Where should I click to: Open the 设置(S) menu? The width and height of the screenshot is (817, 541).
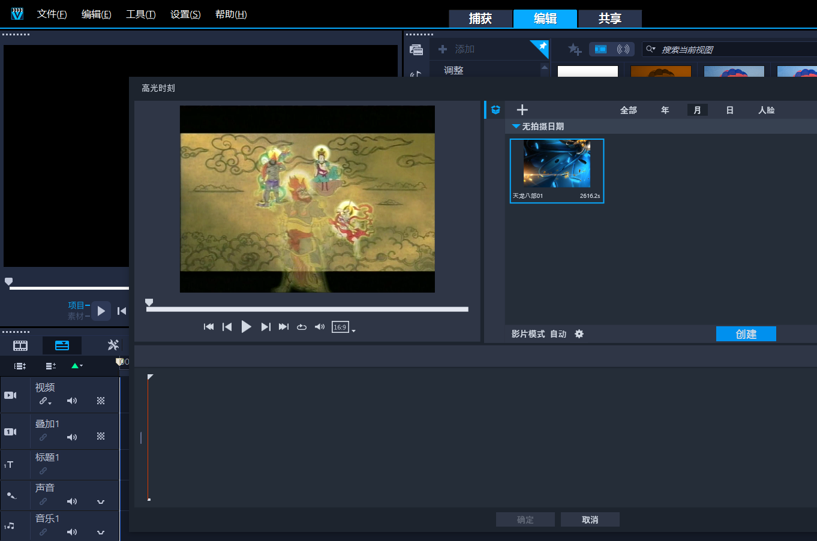pyautogui.click(x=185, y=14)
